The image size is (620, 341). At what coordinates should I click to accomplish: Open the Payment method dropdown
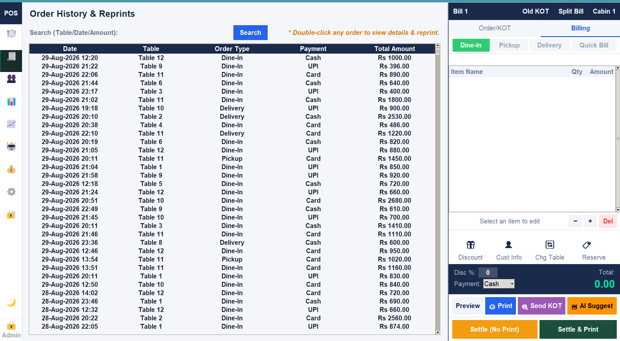pyautogui.click(x=499, y=284)
